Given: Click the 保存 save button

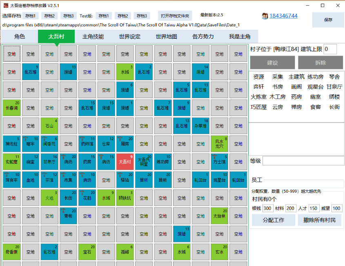Looking at the screenshot, I should point(328,20).
